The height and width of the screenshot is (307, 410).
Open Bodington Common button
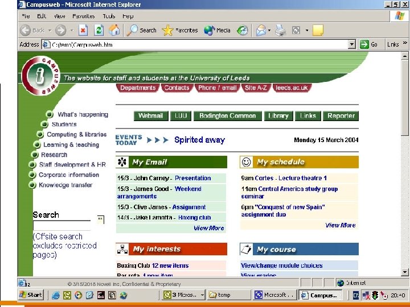coord(227,116)
